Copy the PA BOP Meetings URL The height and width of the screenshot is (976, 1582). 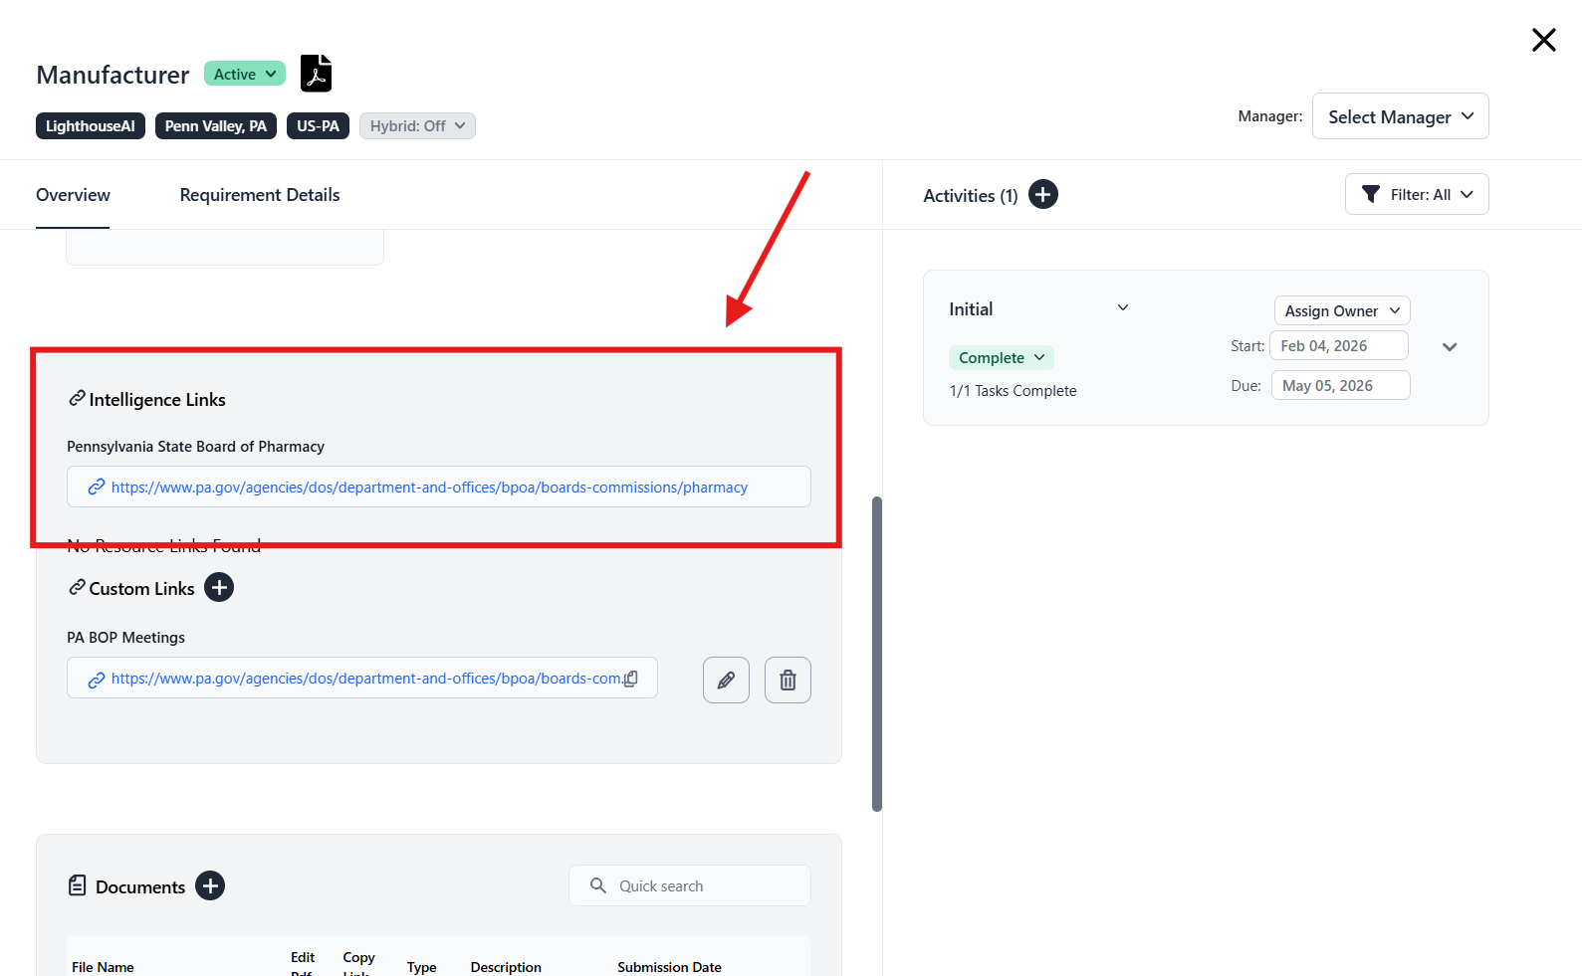[631, 679]
